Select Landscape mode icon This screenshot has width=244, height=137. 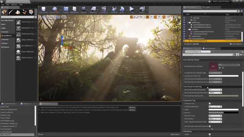point(18,12)
